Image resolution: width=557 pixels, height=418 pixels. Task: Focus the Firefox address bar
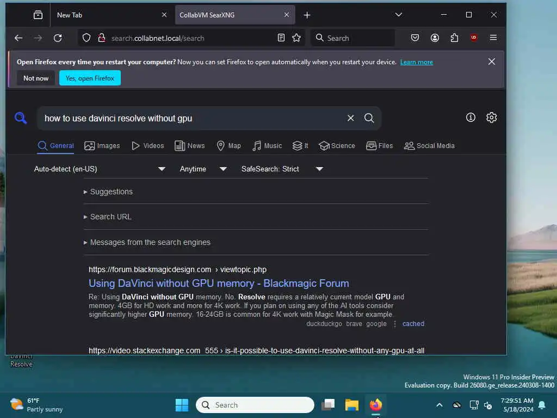192,38
